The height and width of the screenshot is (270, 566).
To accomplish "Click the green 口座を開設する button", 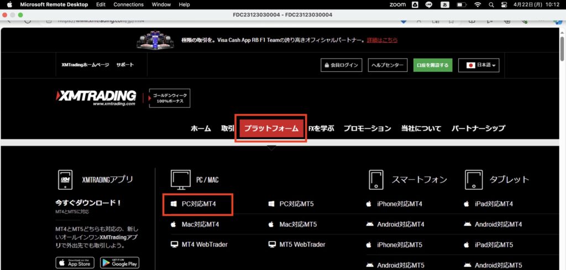I will 432,65.
